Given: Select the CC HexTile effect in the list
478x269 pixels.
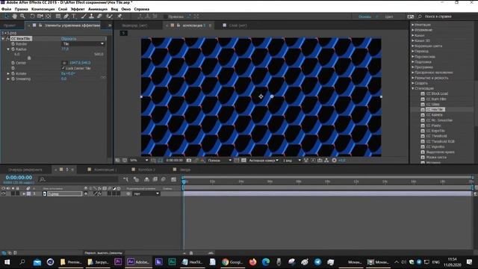Looking at the screenshot, I should (435, 110).
